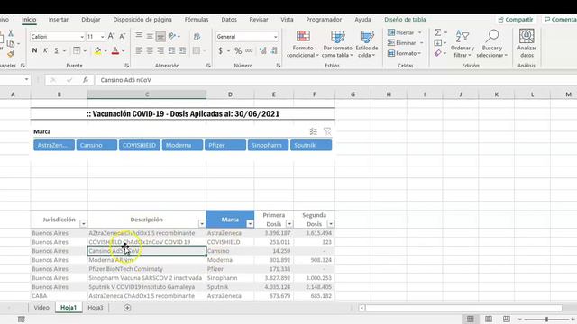
Task: Expand number format General dropdown
Action: pos(275,37)
